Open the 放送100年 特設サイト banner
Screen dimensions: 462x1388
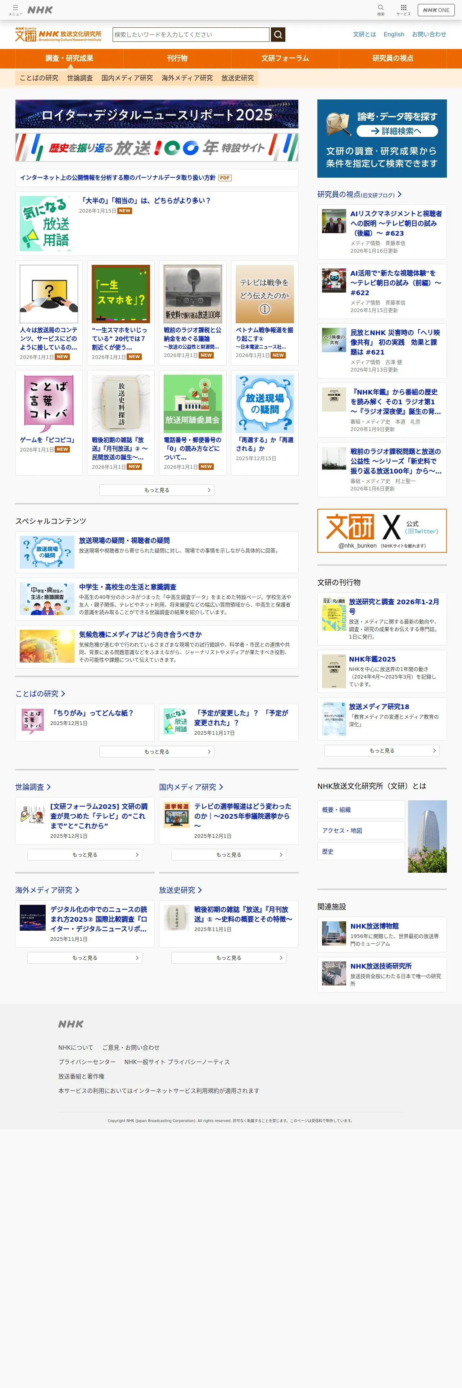(157, 147)
